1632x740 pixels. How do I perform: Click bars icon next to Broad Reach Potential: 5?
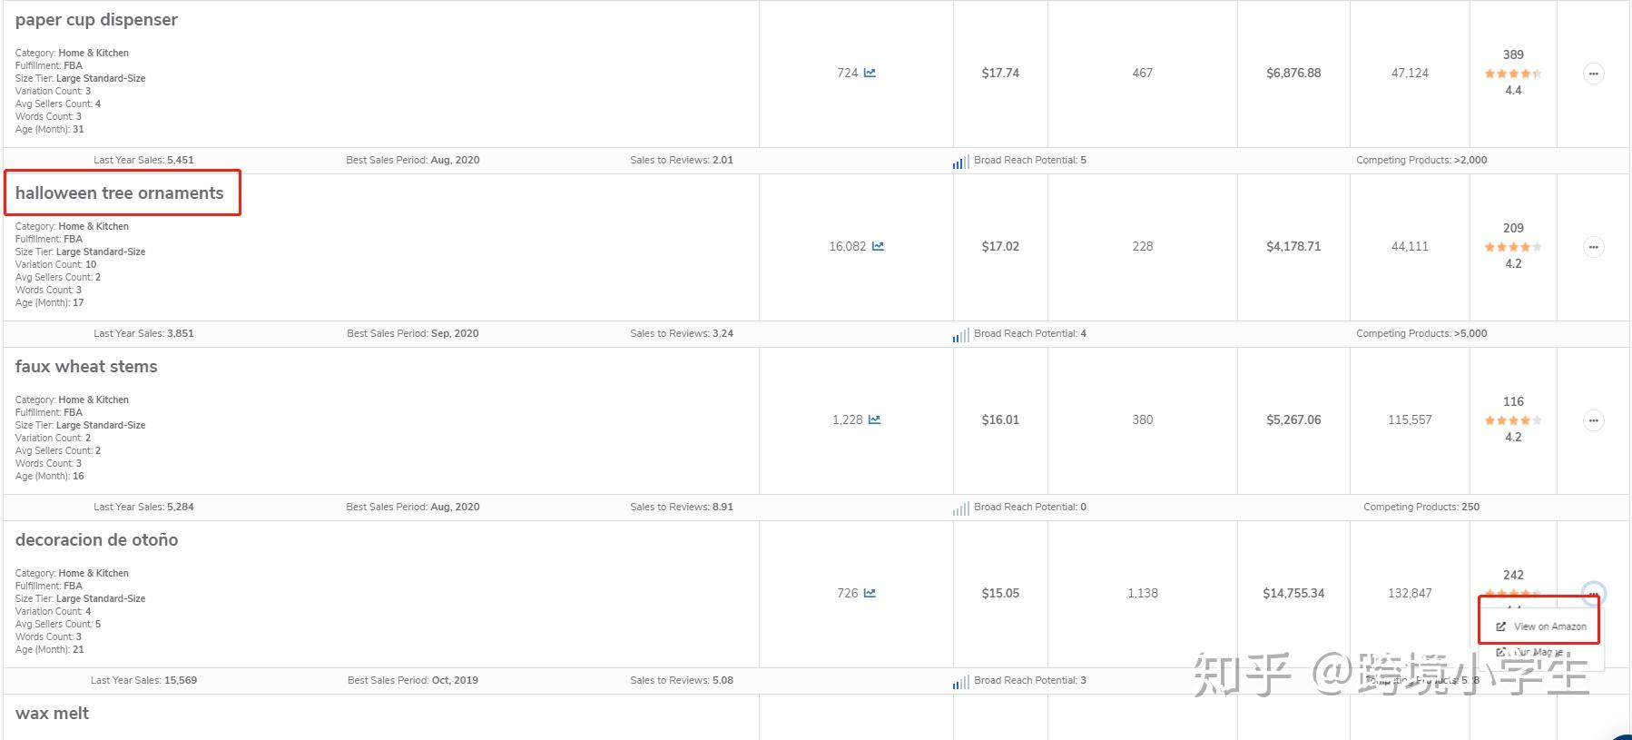960,161
